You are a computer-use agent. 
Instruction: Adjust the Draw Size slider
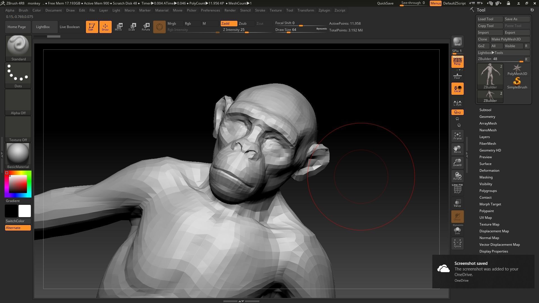[300, 30]
